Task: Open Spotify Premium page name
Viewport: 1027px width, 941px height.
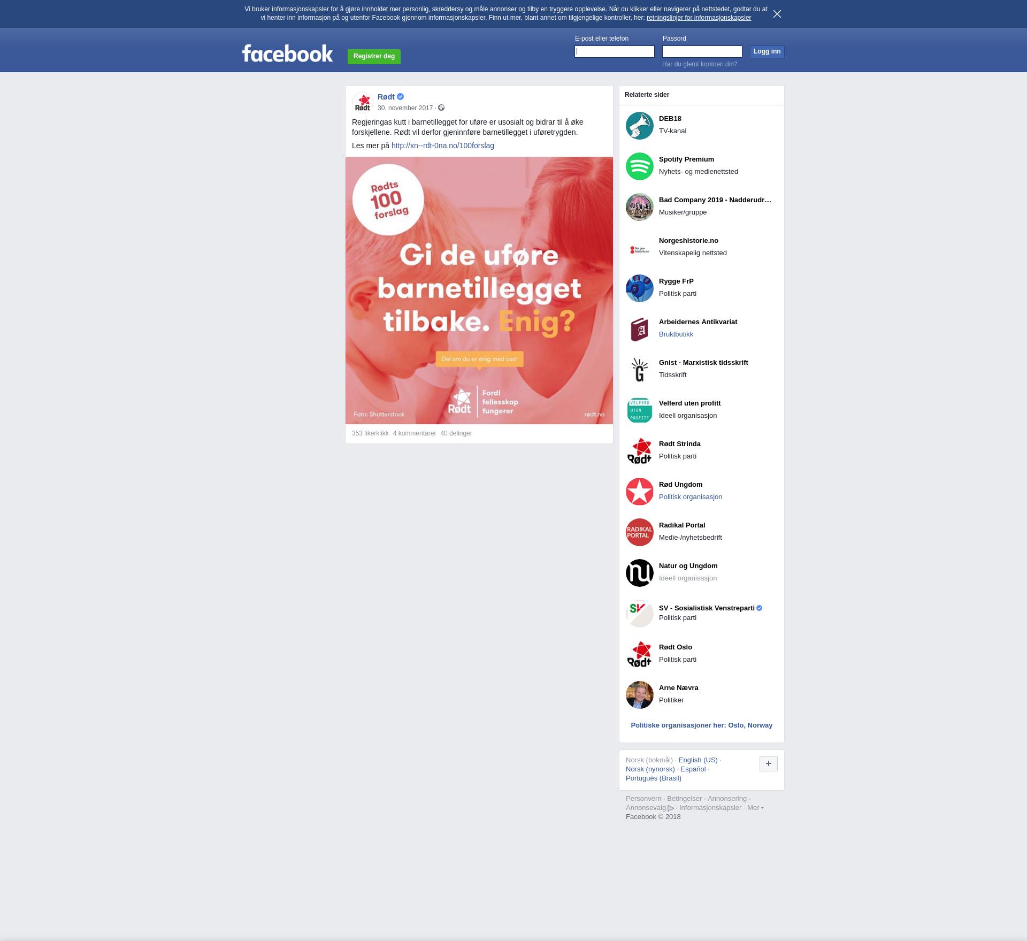Action: 686,159
